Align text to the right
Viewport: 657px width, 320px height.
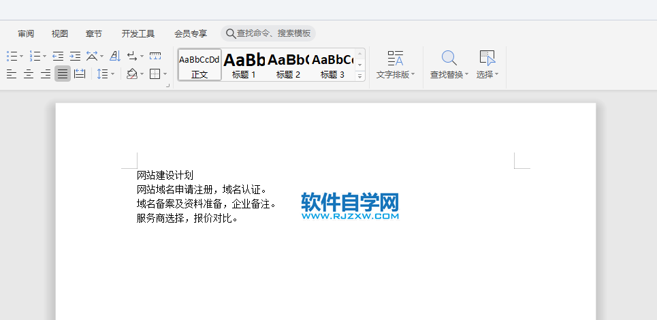[46, 74]
